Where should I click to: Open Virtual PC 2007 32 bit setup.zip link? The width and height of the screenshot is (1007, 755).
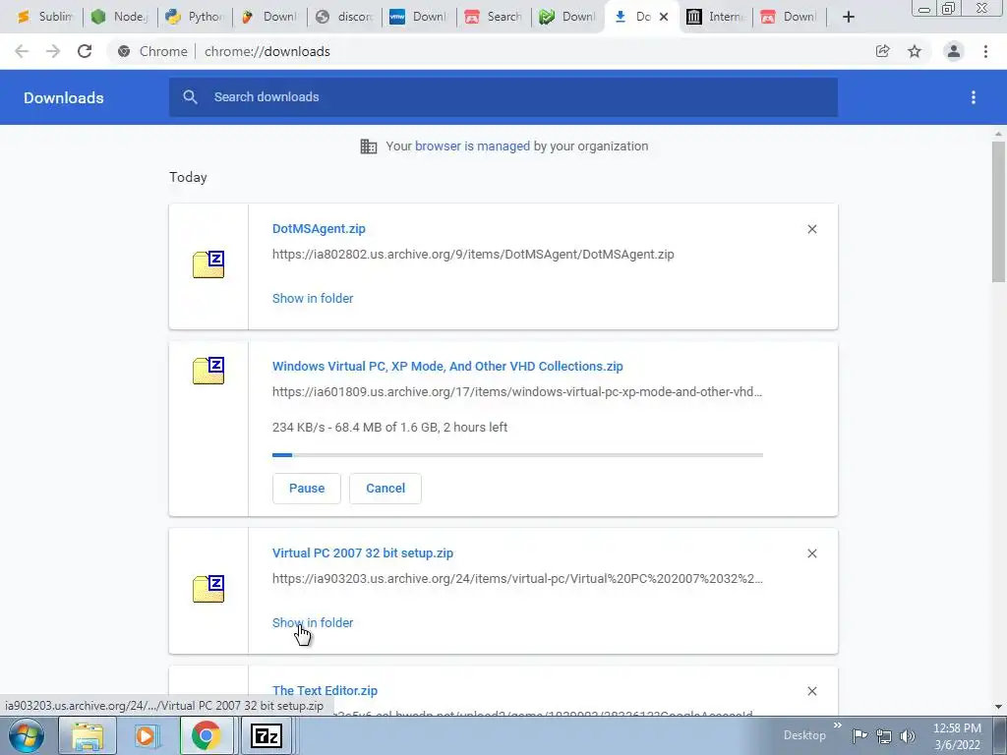[363, 553]
